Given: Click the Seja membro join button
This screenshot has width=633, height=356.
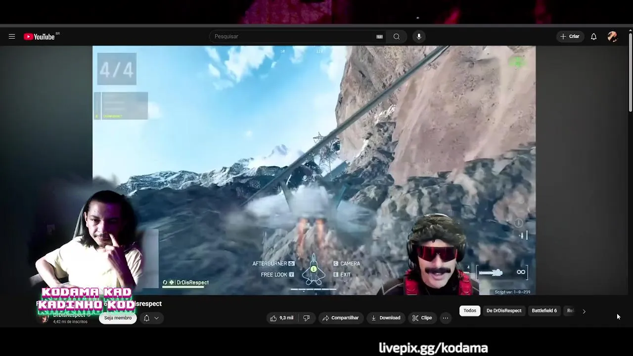Looking at the screenshot, I should (118, 318).
